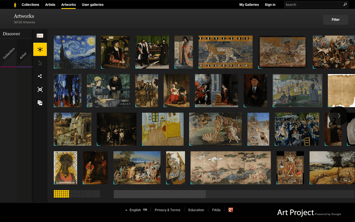Open the FAQs link
This screenshot has height=222, width=355.
click(x=216, y=210)
